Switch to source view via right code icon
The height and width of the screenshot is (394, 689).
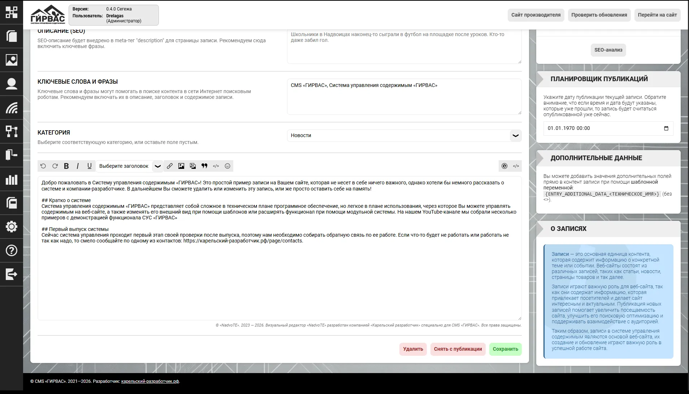[x=516, y=166]
